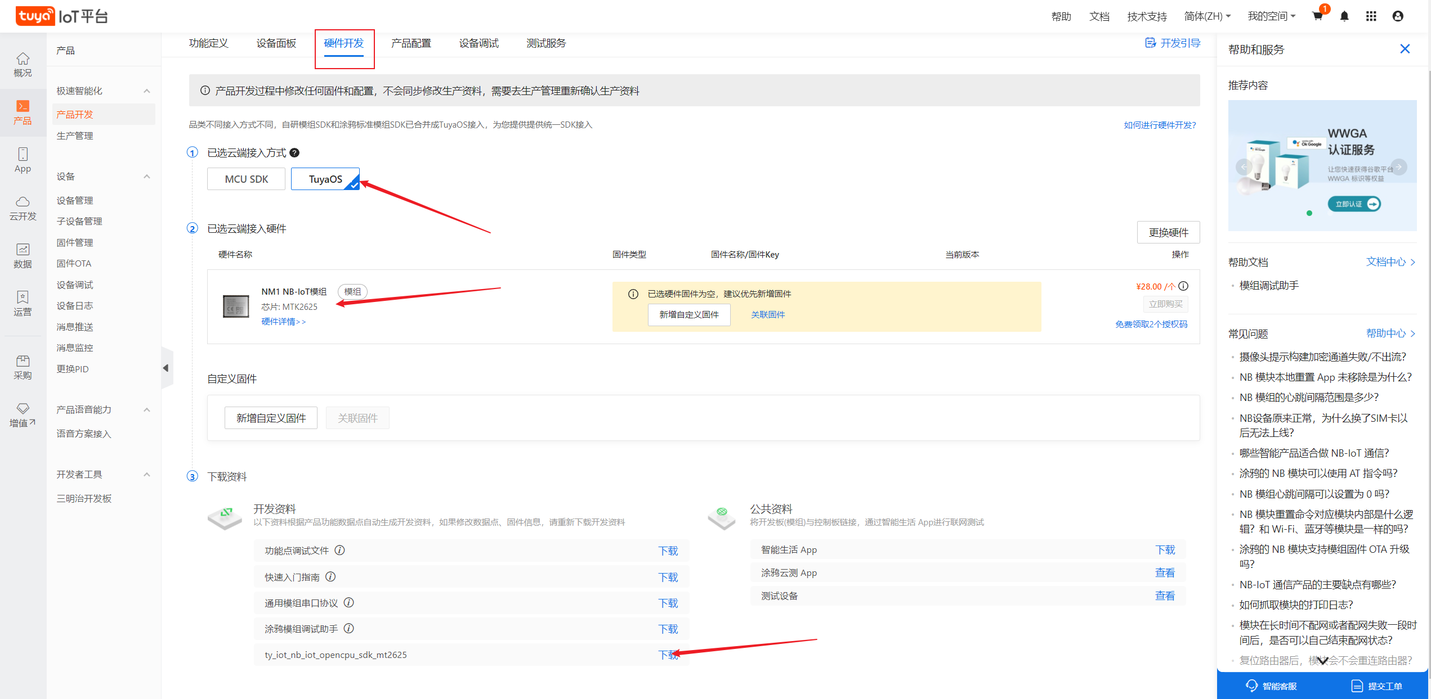Screen dimensions: 1431x699
Task: Open the 云开发 cloud sidebar icon
Action: [23, 208]
